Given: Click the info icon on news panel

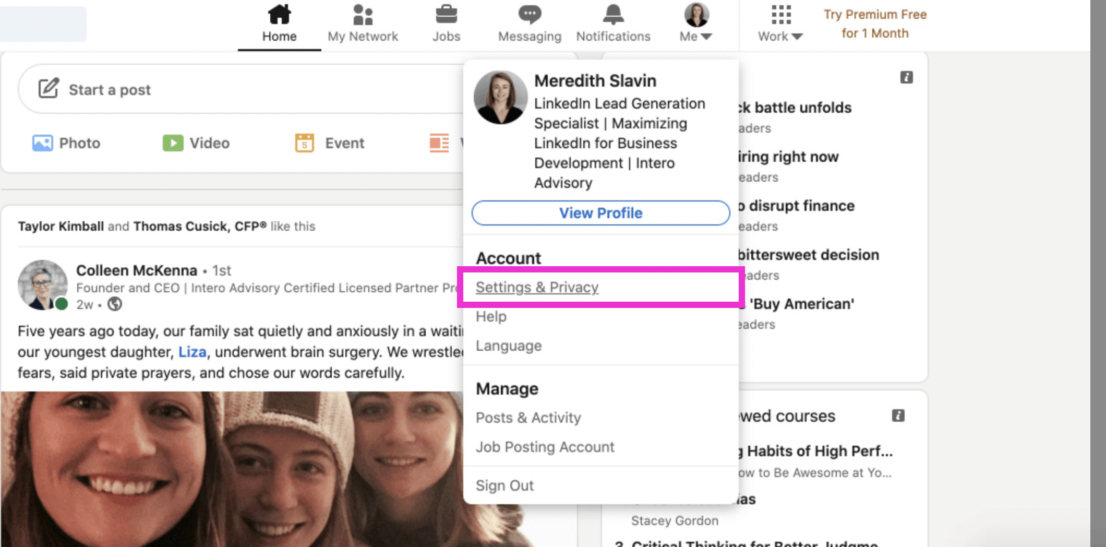Looking at the screenshot, I should tap(906, 77).
